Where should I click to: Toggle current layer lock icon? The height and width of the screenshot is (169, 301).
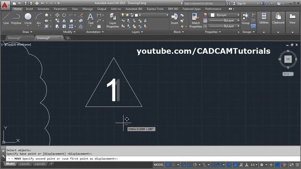(132, 15)
